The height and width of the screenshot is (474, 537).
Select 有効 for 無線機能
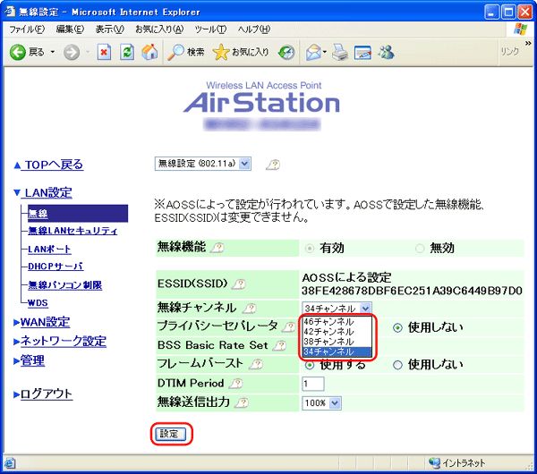coord(310,248)
